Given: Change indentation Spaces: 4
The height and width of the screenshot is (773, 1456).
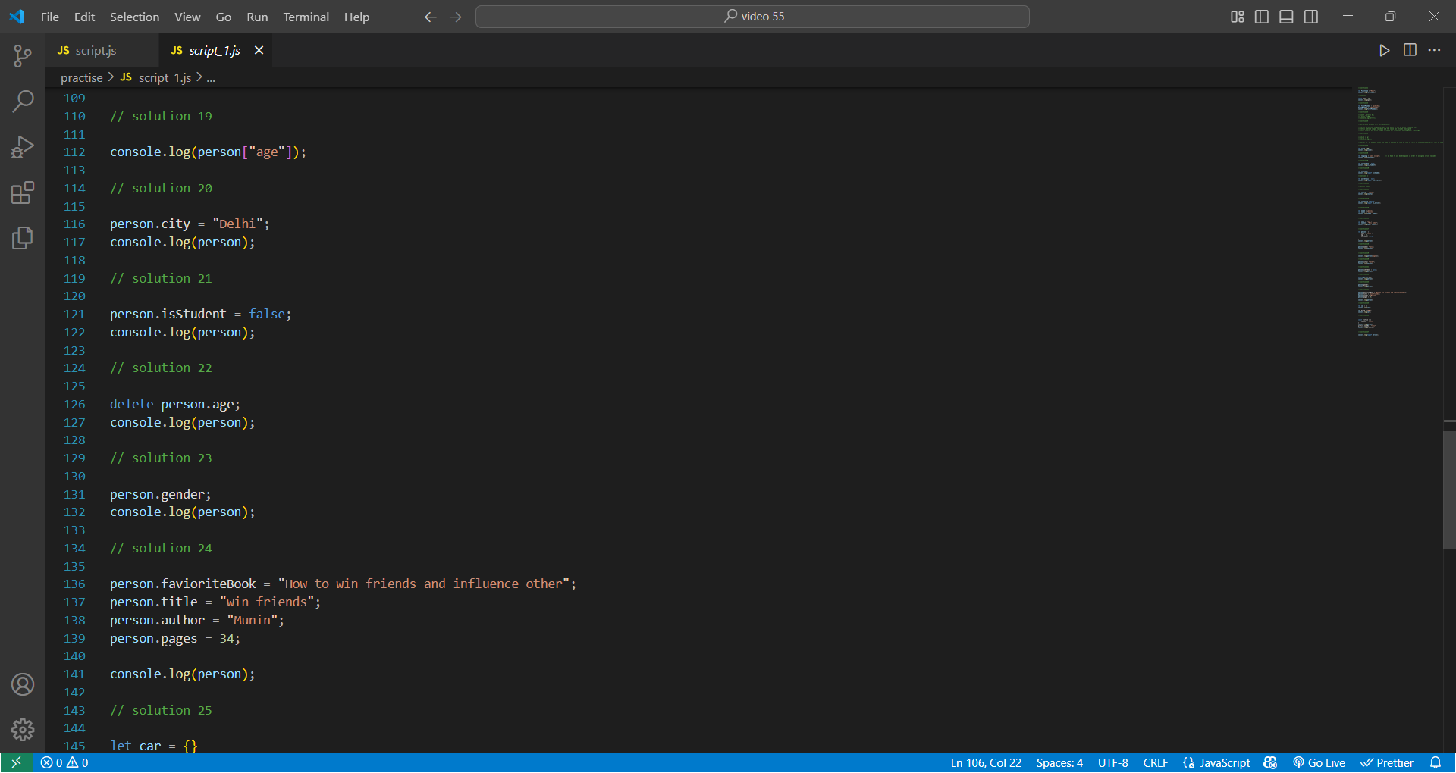Looking at the screenshot, I should [1059, 763].
